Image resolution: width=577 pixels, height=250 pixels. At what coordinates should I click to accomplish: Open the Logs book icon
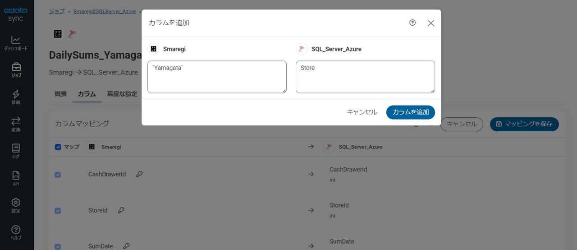(x=16, y=152)
